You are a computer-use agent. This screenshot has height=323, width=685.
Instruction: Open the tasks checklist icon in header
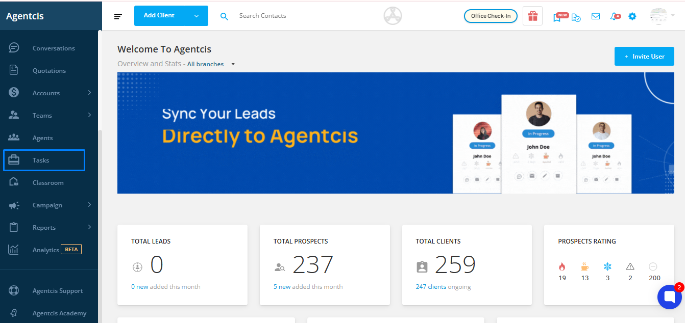(576, 17)
